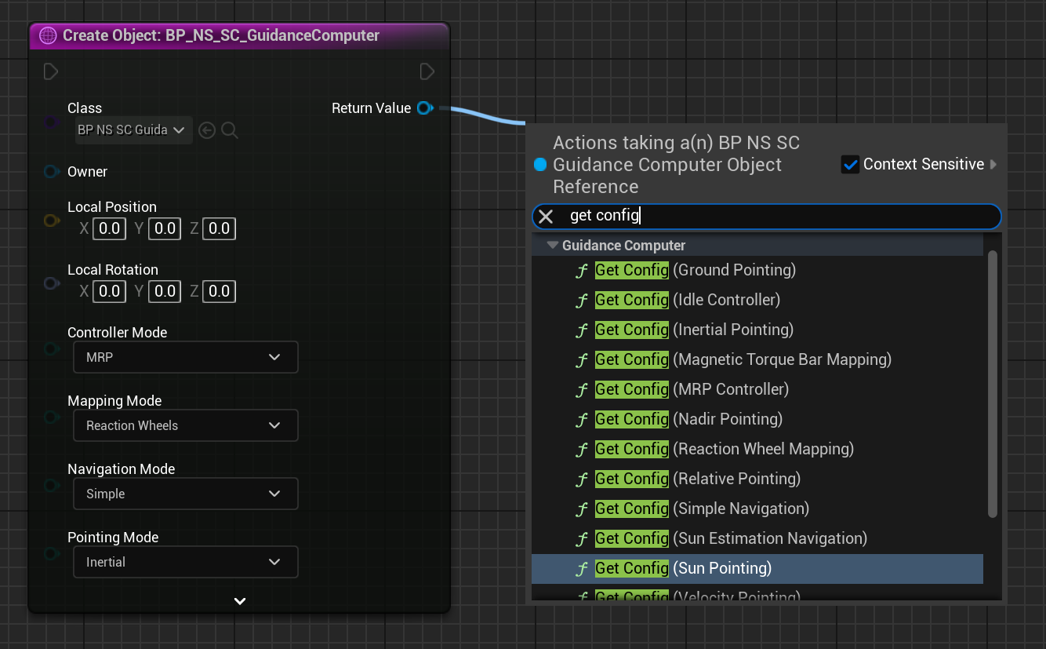1046x649 pixels.
Task: Click the browse-to-class magnifier icon
Action: click(x=229, y=130)
